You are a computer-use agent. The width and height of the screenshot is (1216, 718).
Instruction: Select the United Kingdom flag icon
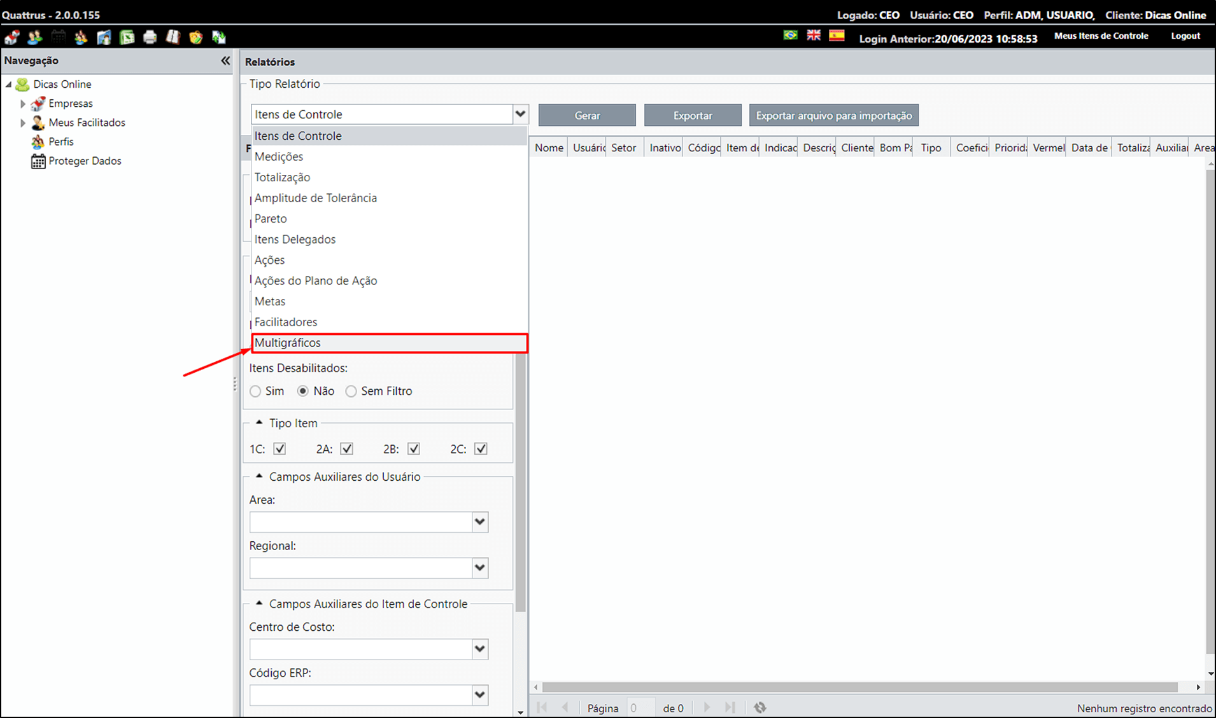[x=814, y=36]
